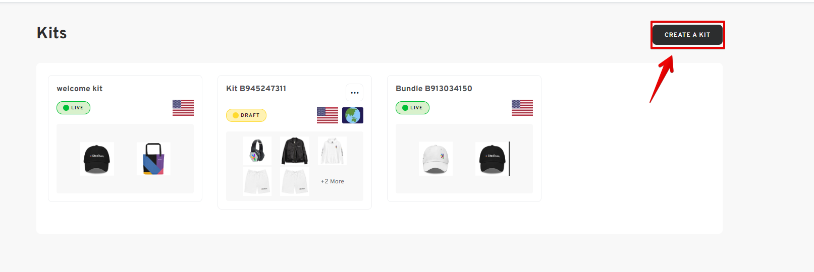Click the globe icon on Kit B945247311
The height and width of the screenshot is (272, 814).
(x=353, y=115)
